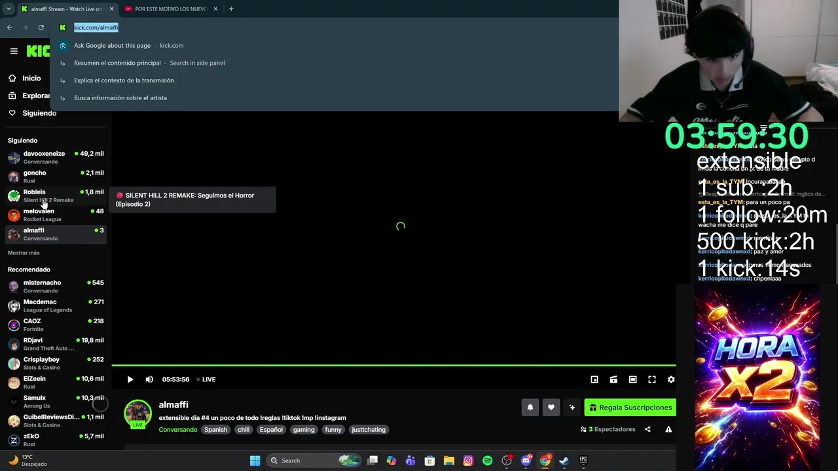Go back with browser back arrow
The width and height of the screenshot is (838, 471).
(9, 27)
